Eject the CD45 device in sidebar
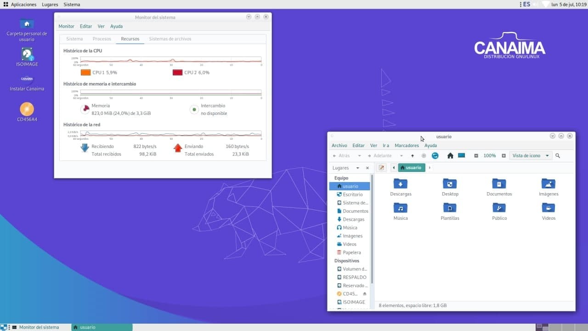This screenshot has width=588, height=331. (x=365, y=294)
